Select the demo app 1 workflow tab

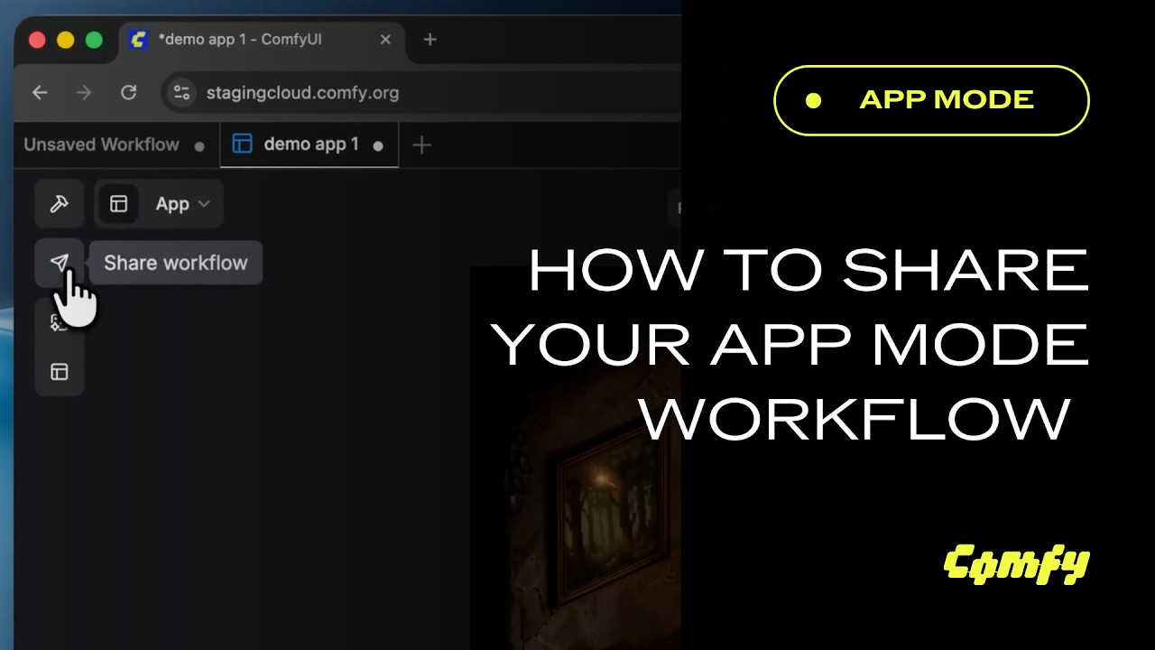tap(310, 145)
